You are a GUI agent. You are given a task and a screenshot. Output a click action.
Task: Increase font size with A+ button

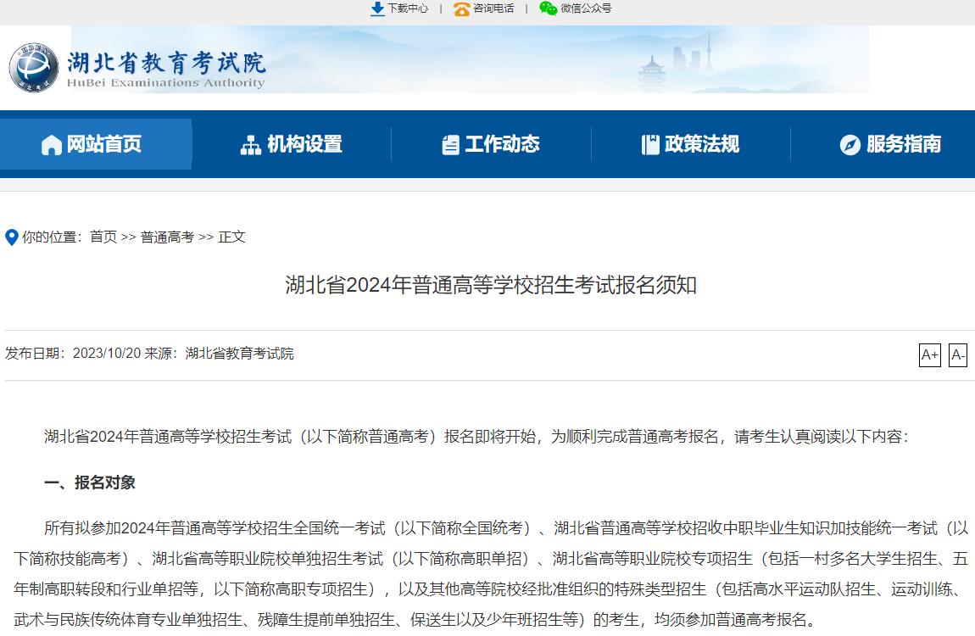pos(929,355)
